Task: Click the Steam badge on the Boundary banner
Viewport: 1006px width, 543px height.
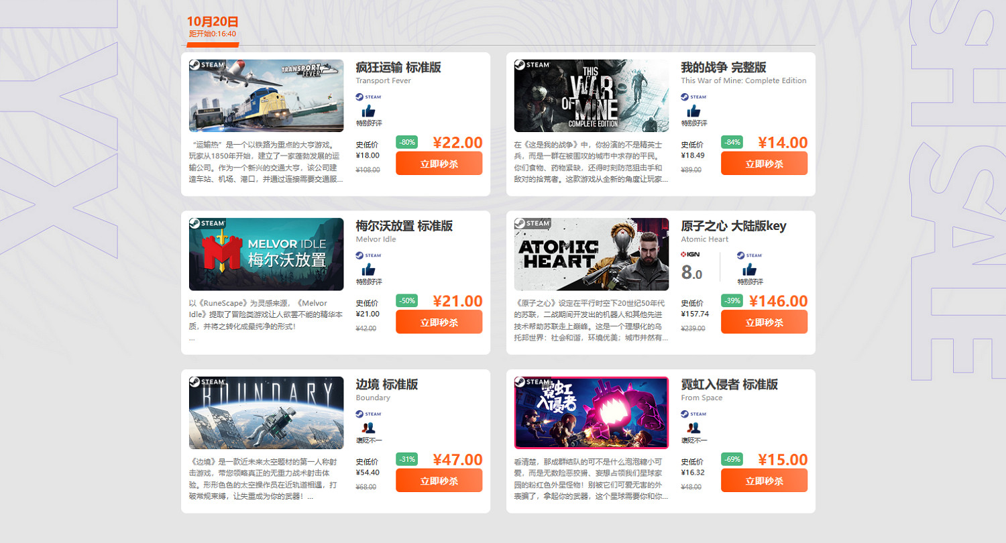Action: pyautogui.click(x=207, y=382)
